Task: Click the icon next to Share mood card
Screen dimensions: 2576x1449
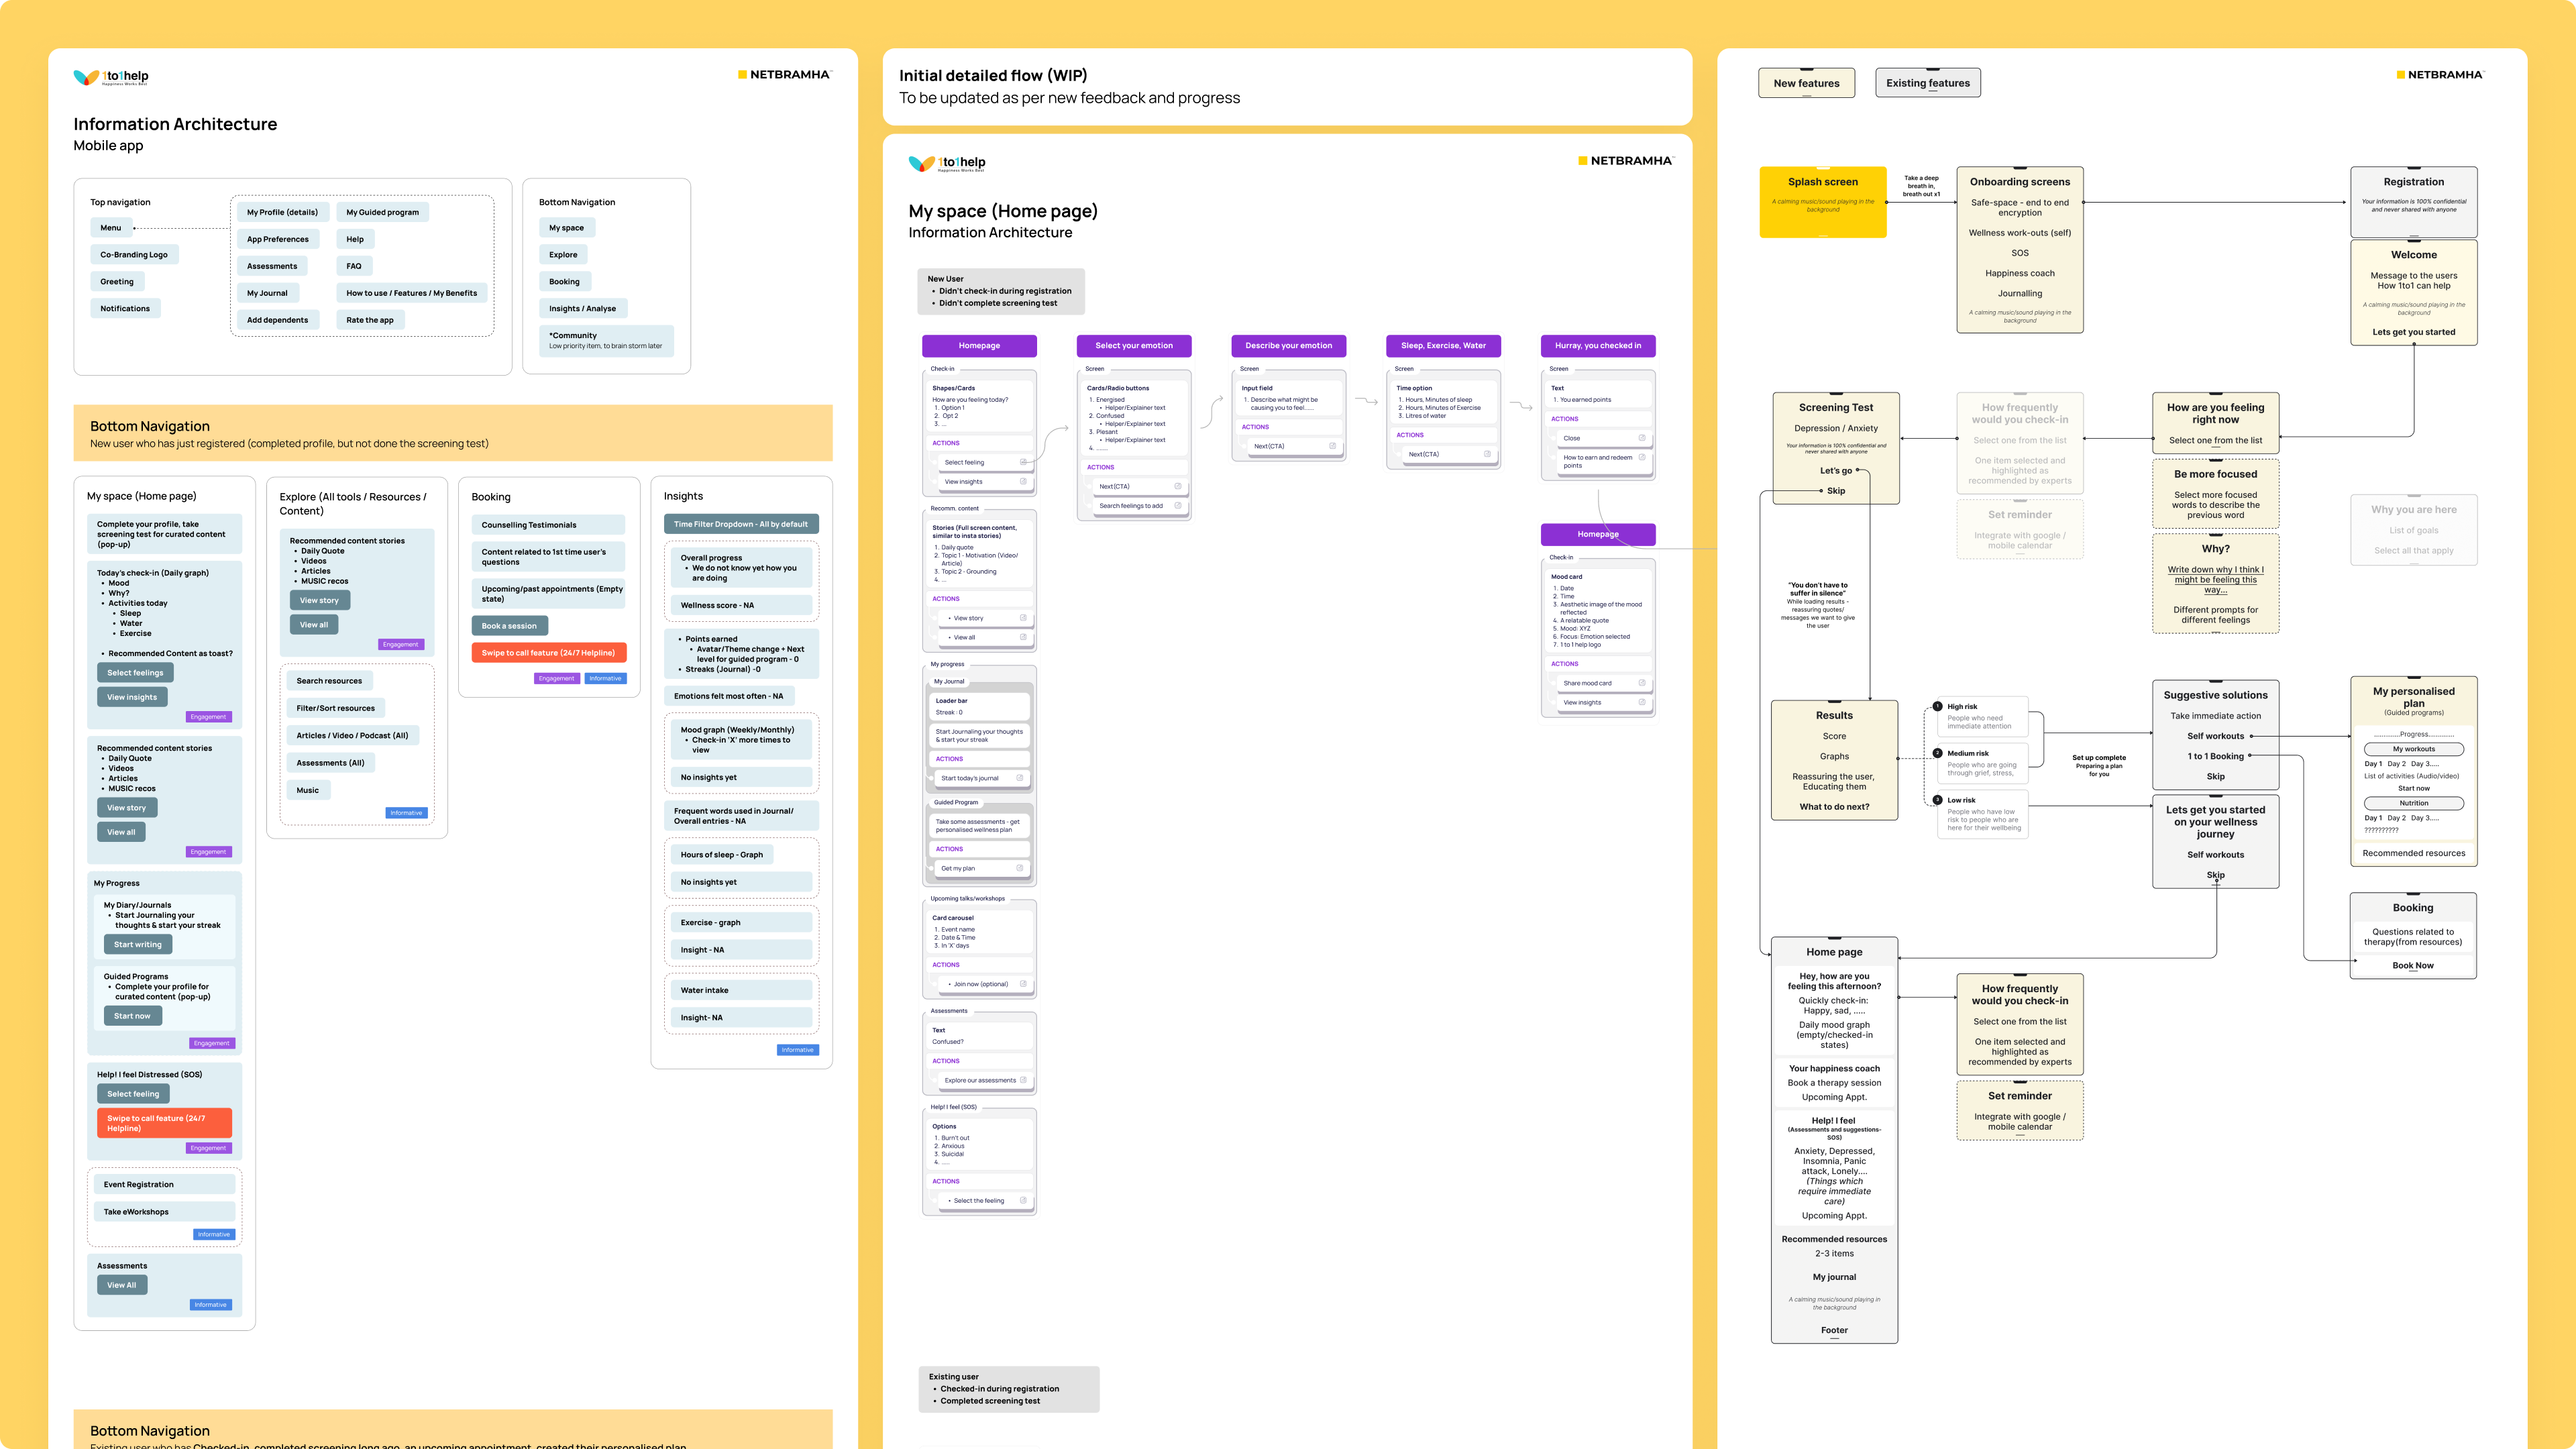Action: point(1641,683)
